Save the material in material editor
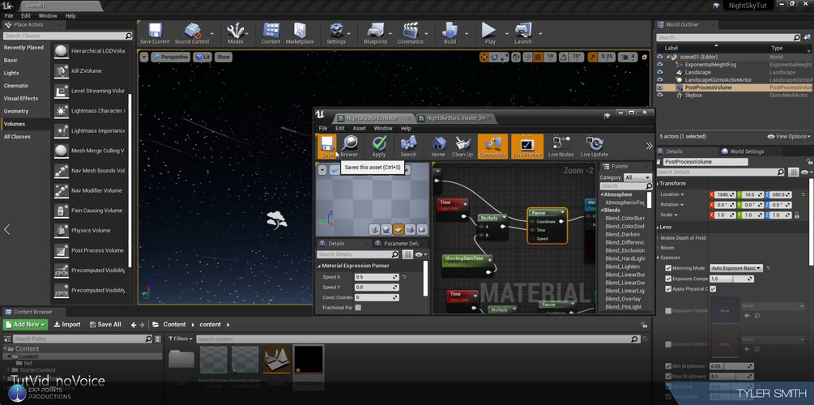 click(326, 146)
